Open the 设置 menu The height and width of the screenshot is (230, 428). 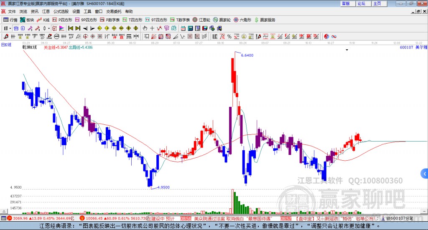click(76, 11)
